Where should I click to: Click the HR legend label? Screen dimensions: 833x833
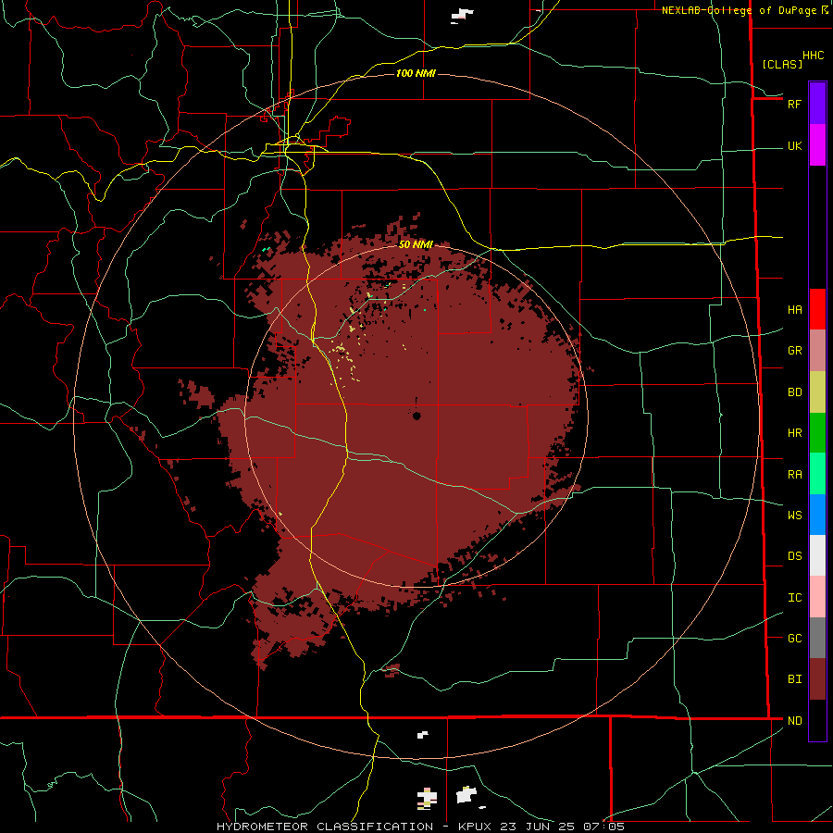(794, 433)
